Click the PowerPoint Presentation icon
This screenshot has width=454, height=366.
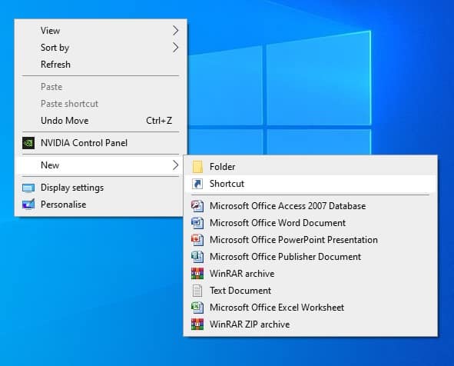coord(197,240)
